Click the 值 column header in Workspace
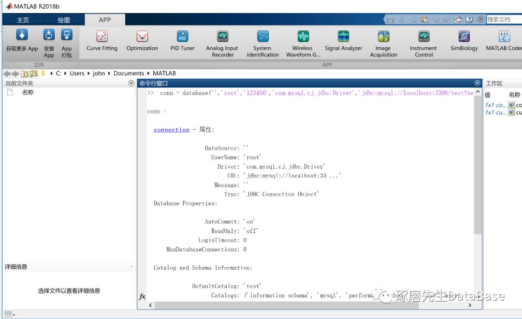 click(487, 95)
